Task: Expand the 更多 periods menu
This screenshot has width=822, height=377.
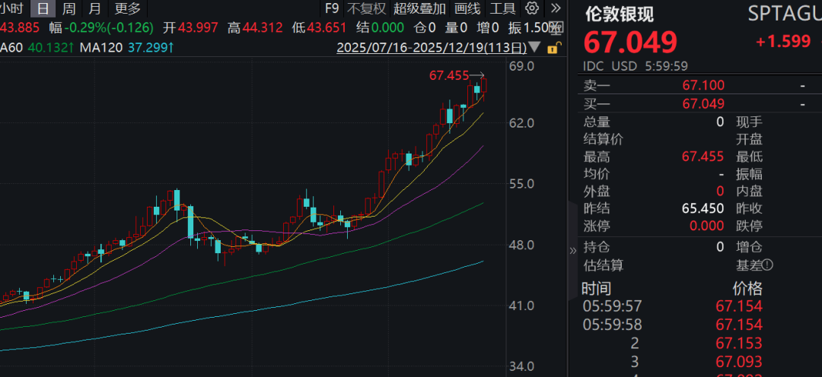Action: point(127,8)
